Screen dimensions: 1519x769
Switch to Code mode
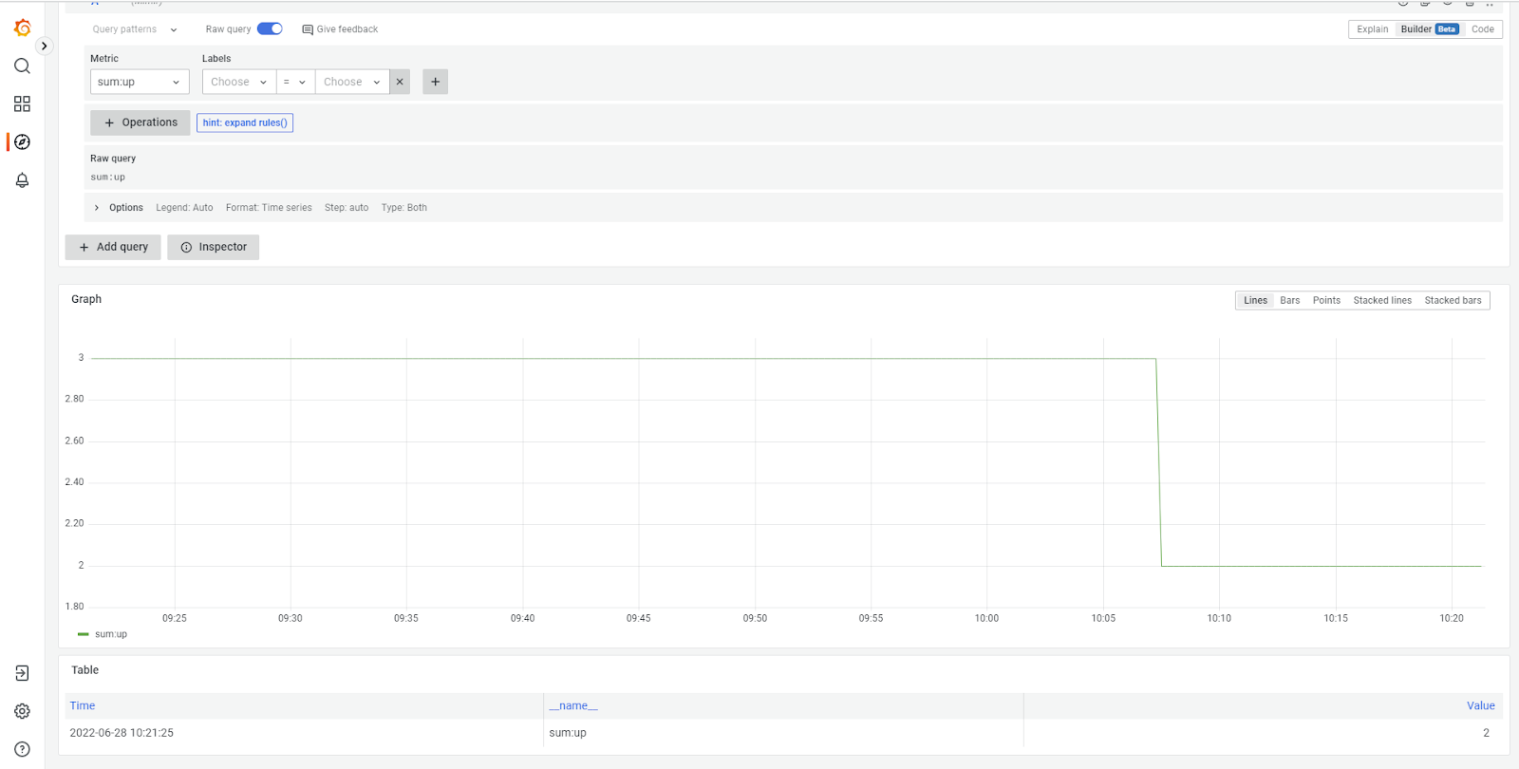pyautogui.click(x=1483, y=29)
